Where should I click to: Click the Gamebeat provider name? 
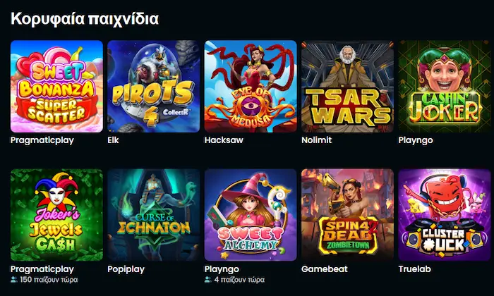[x=325, y=269]
